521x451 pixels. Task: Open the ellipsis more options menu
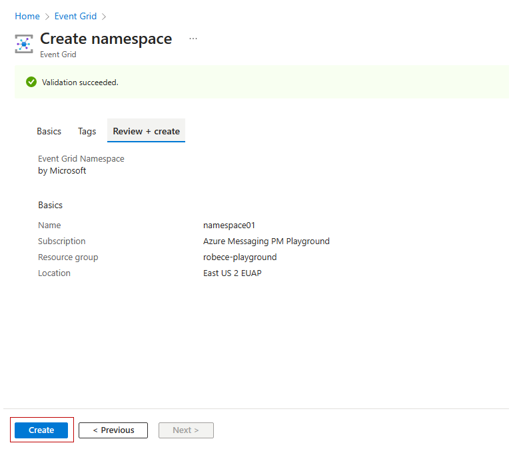click(193, 39)
